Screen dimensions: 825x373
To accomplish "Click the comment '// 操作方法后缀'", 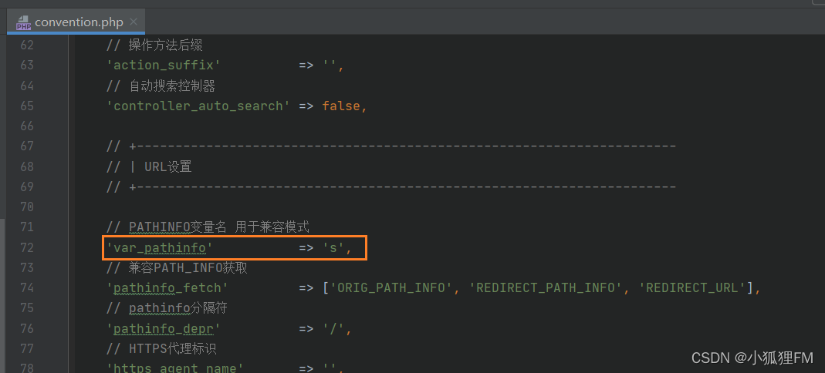I will (154, 45).
